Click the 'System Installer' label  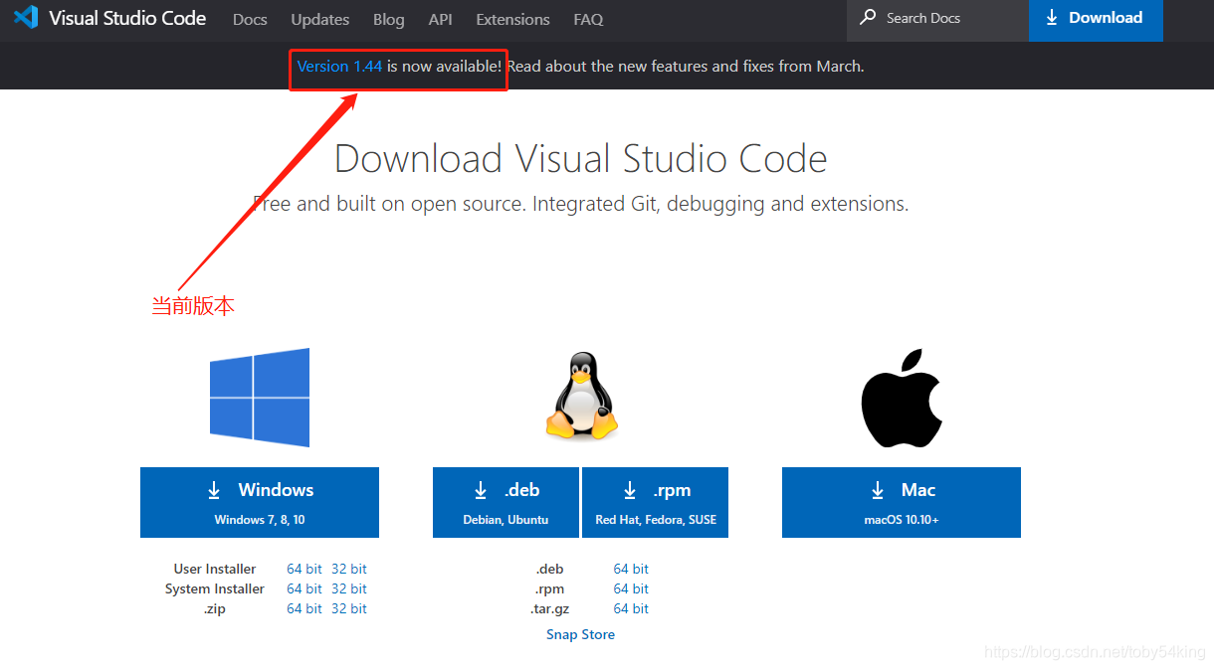[215, 588]
